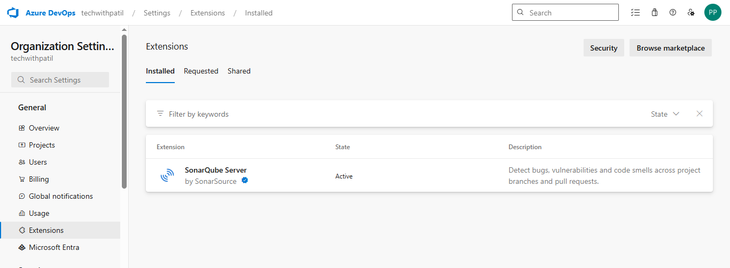This screenshot has height=268, width=730.
Task: Click the Security button
Action: click(x=603, y=48)
